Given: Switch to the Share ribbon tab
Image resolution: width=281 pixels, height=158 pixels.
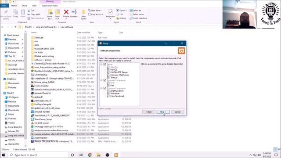Looking at the screenshot, I should point(25,6).
